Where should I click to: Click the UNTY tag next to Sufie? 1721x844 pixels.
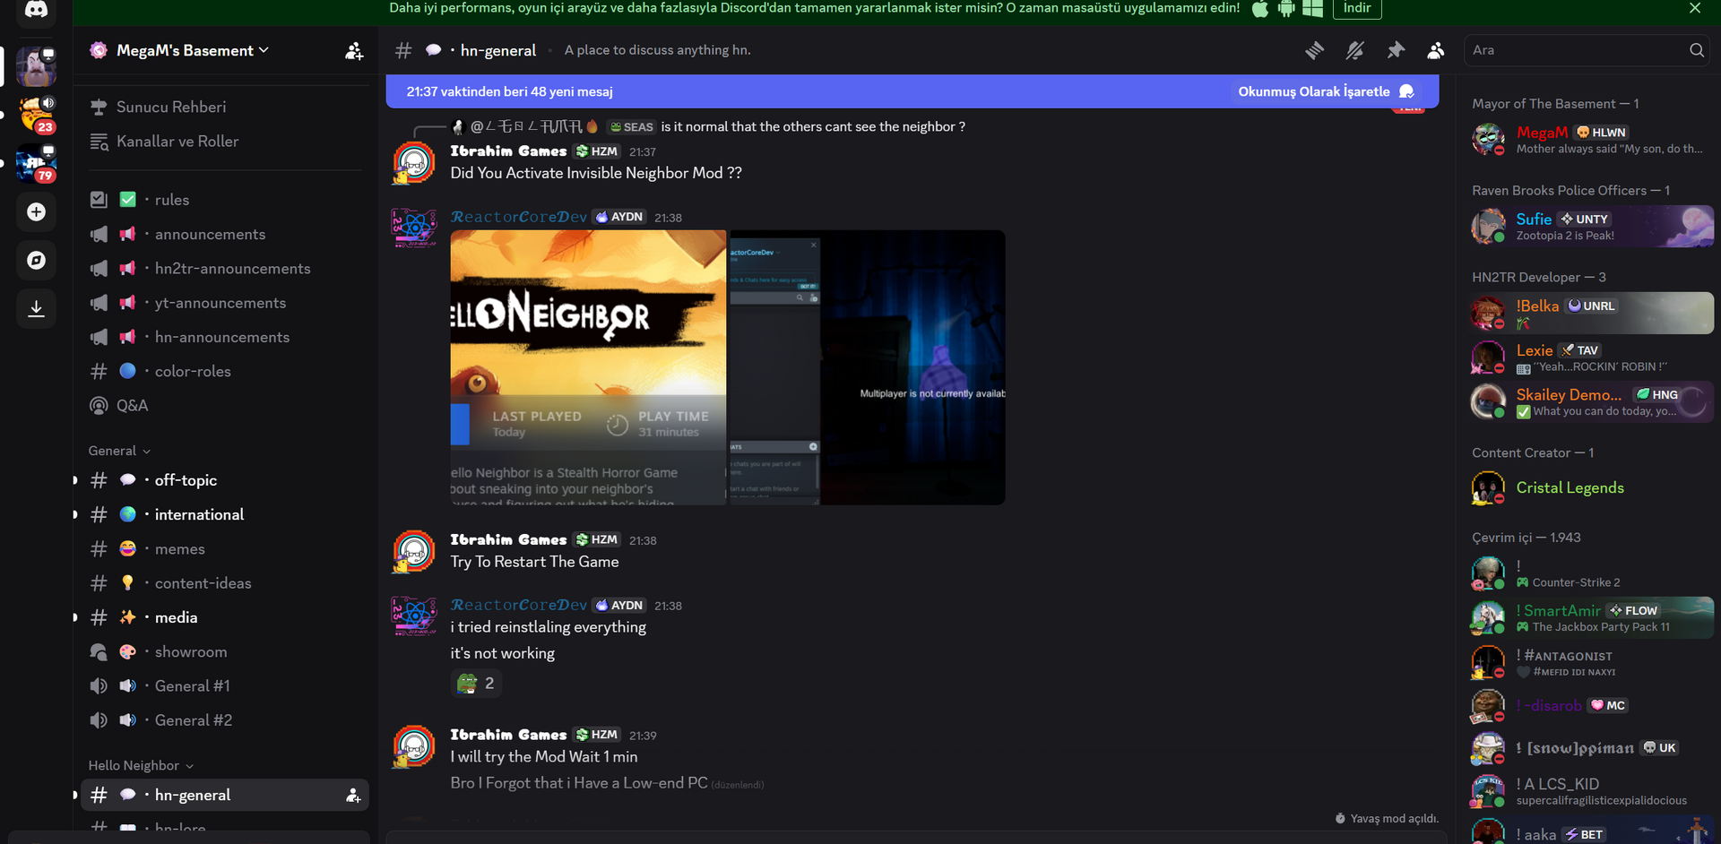click(1585, 220)
